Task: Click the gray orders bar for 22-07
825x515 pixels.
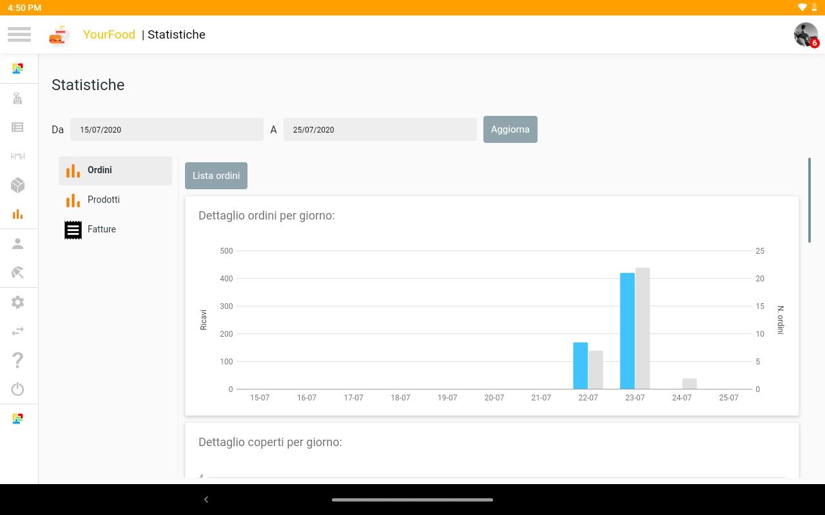Action: click(x=596, y=370)
